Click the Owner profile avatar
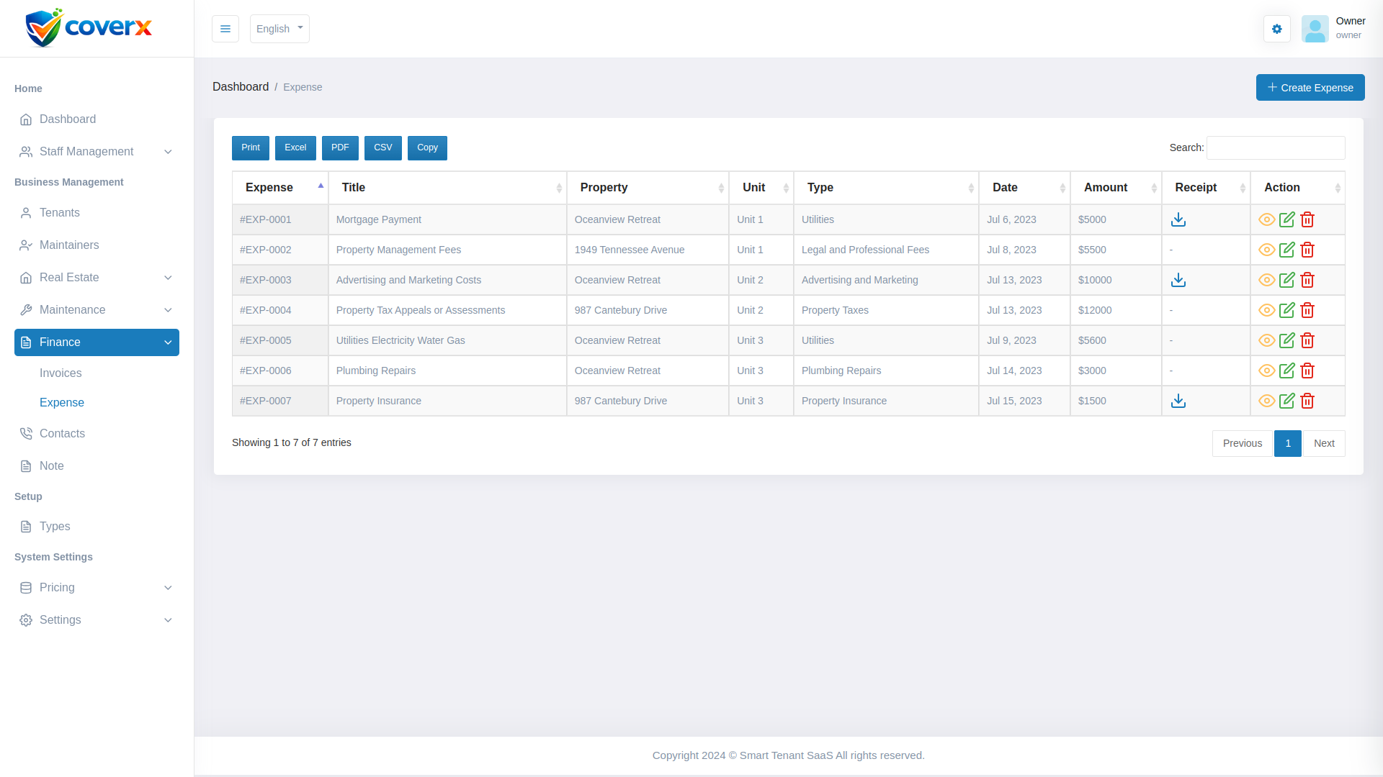This screenshot has height=777, width=1383. [x=1315, y=29]
